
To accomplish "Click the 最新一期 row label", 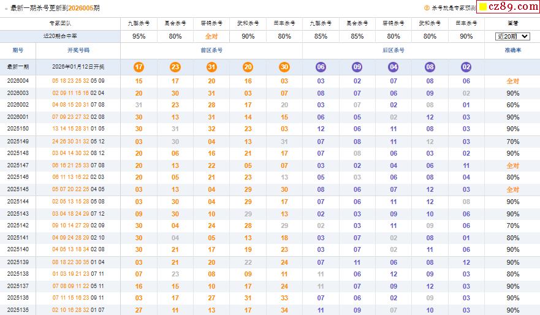I will (x=18, y=67).
